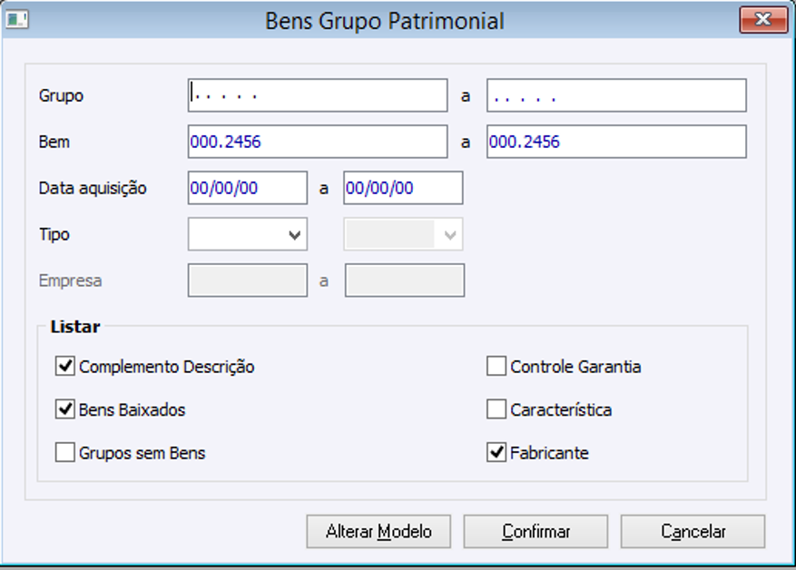Click the Cancelar button
The image size is (796, 570).
point(693,531)
